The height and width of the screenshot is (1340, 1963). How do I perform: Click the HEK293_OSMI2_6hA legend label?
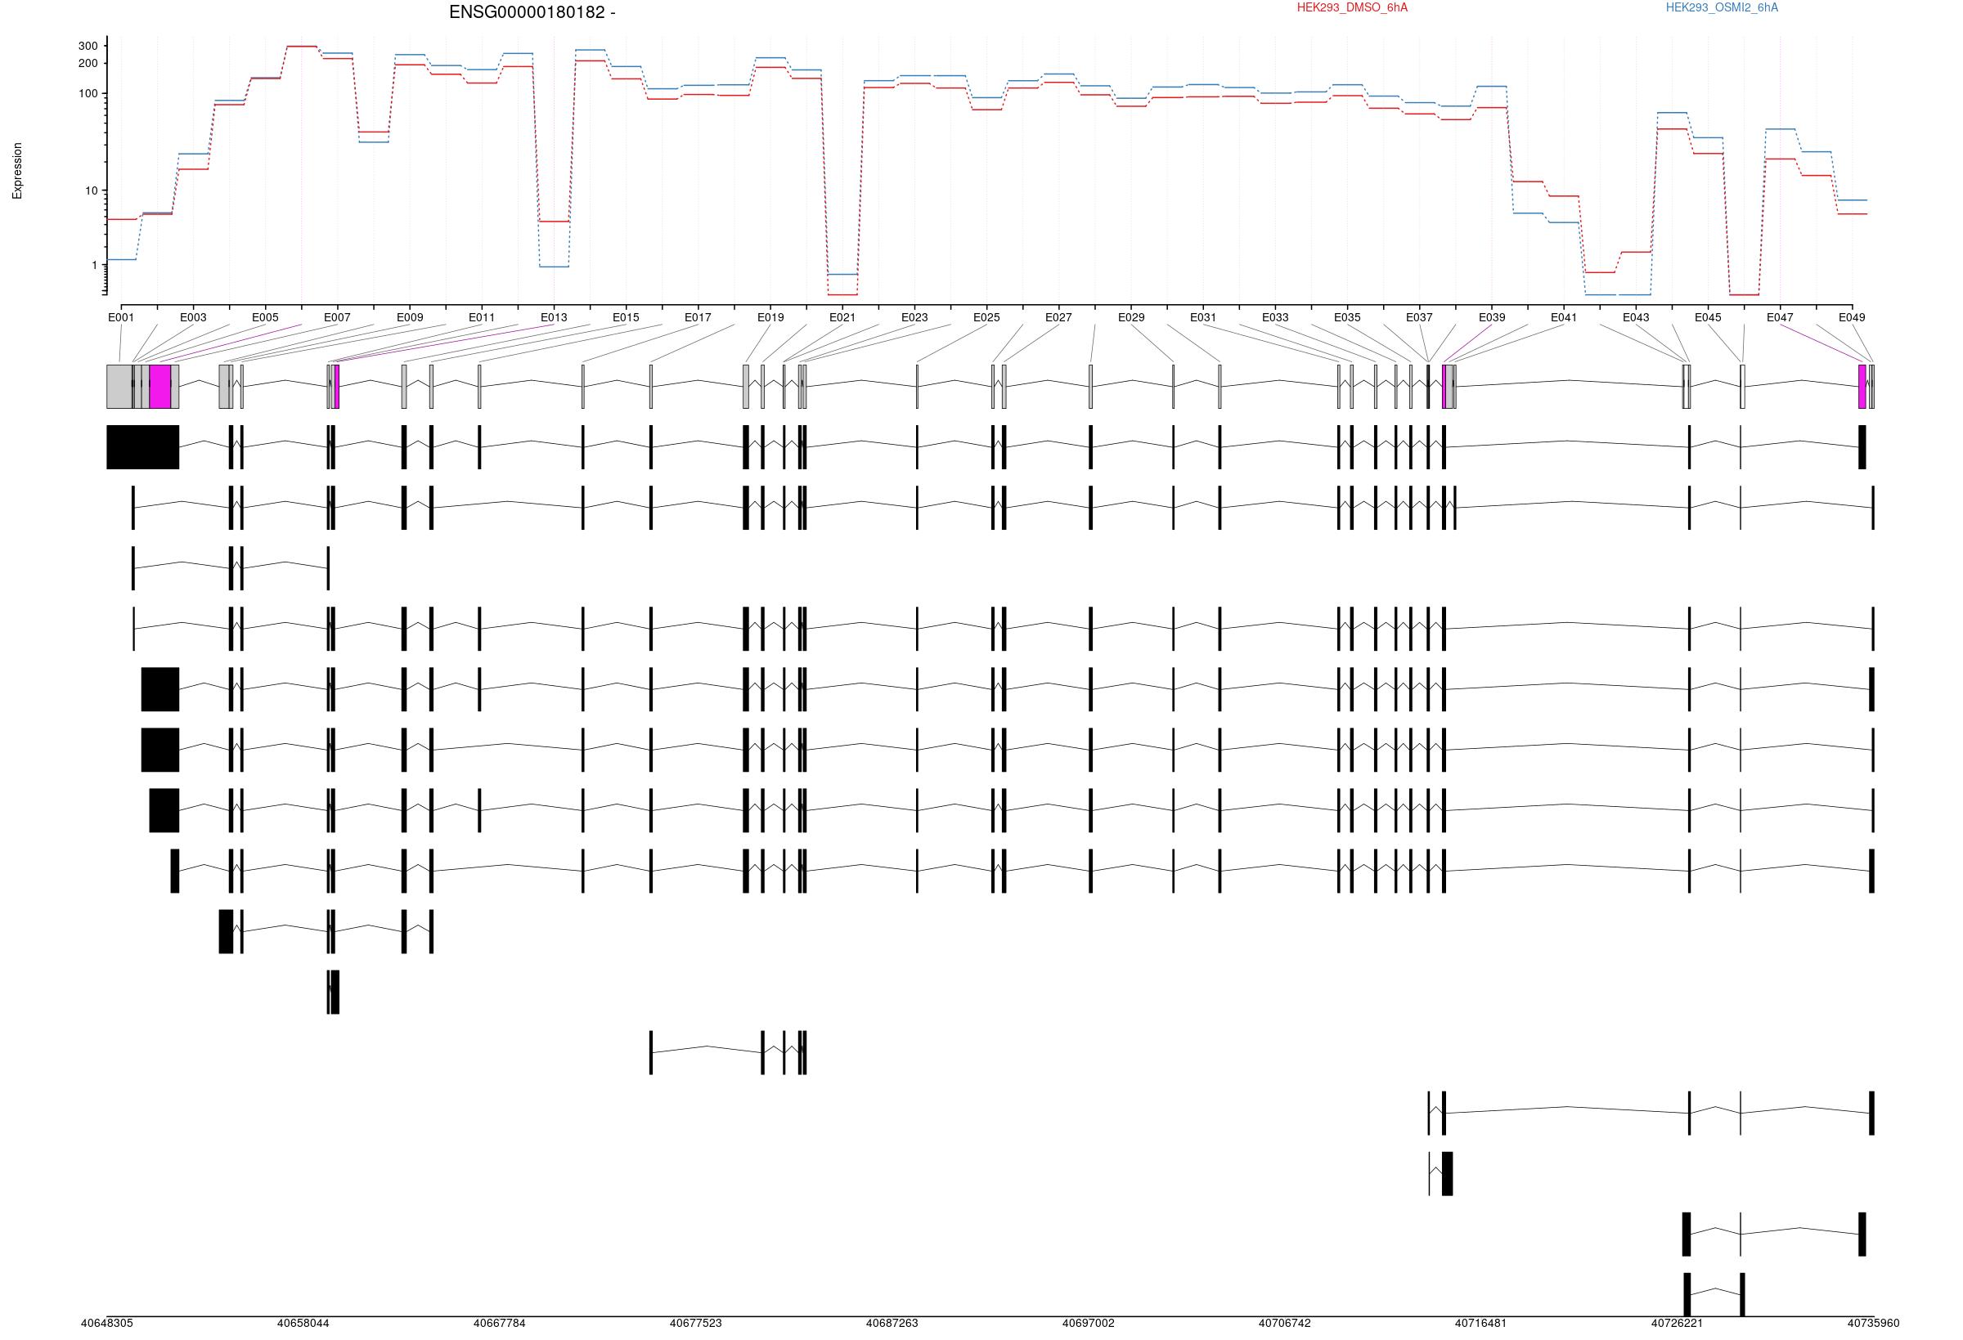tap(1722, 7)
